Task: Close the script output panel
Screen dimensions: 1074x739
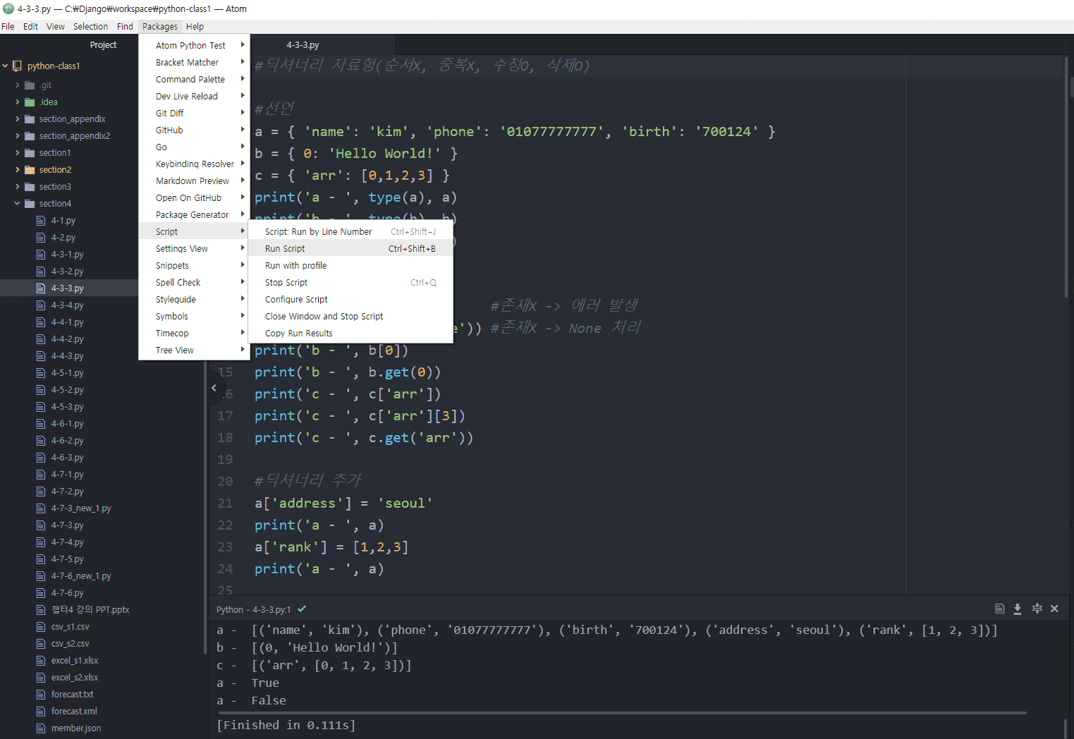Action: coord(1054,609)
